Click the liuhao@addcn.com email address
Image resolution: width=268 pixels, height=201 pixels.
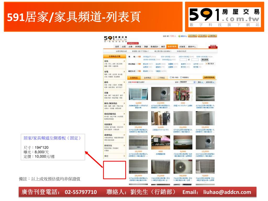click(x=227, y=192)
